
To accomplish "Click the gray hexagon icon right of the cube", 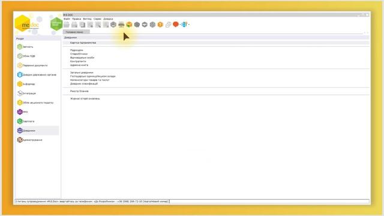I will click(x=145, y=25).
